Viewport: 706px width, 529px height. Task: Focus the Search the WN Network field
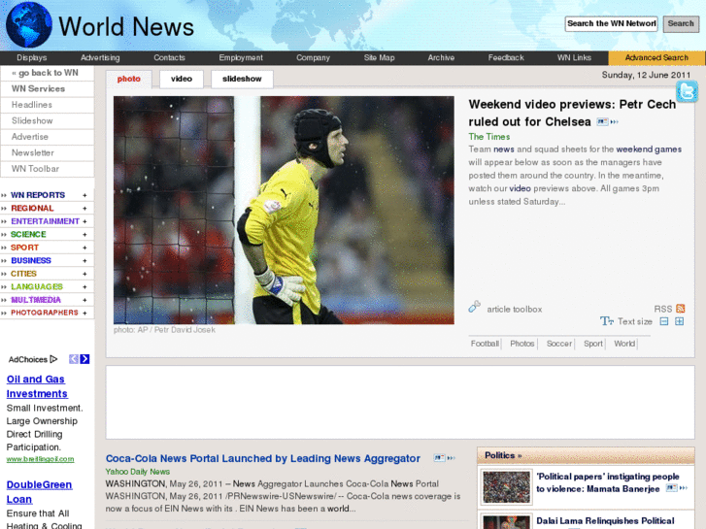pos(611,24)
